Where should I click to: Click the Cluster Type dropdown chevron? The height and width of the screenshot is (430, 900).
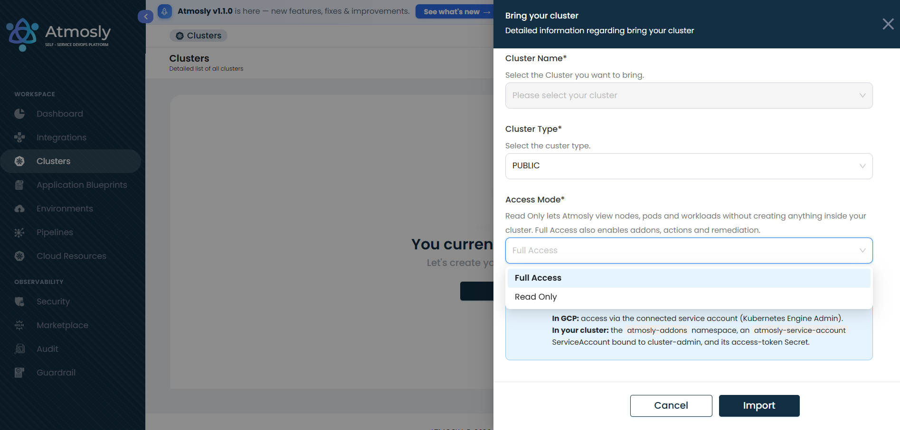tap(862, 166)
